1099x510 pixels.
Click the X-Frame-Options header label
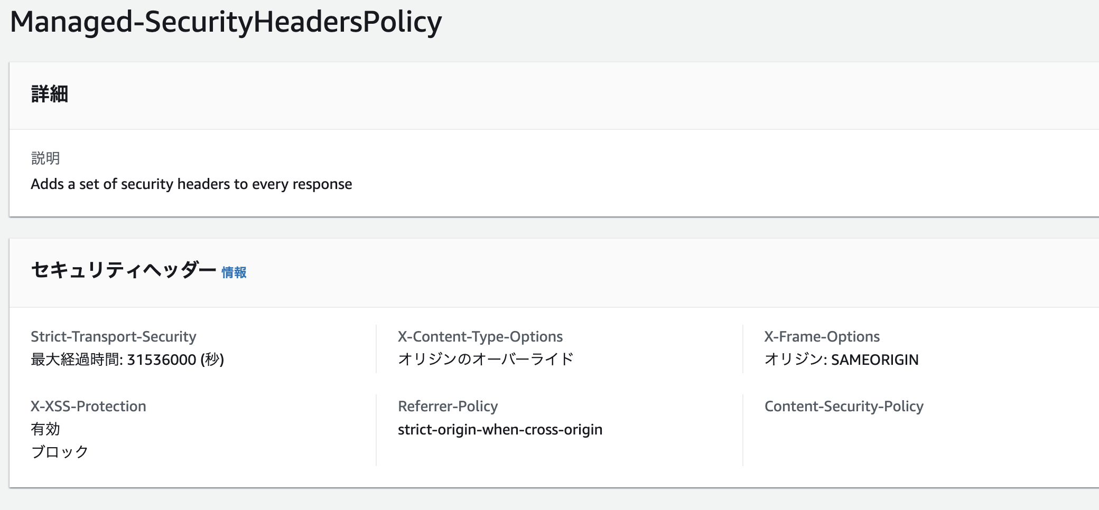pos(822,337)
